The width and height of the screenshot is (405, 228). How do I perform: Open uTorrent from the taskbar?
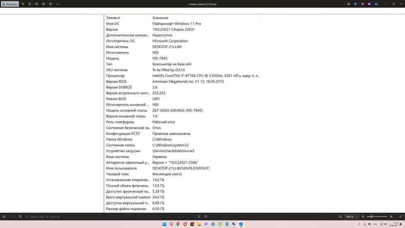220,224
